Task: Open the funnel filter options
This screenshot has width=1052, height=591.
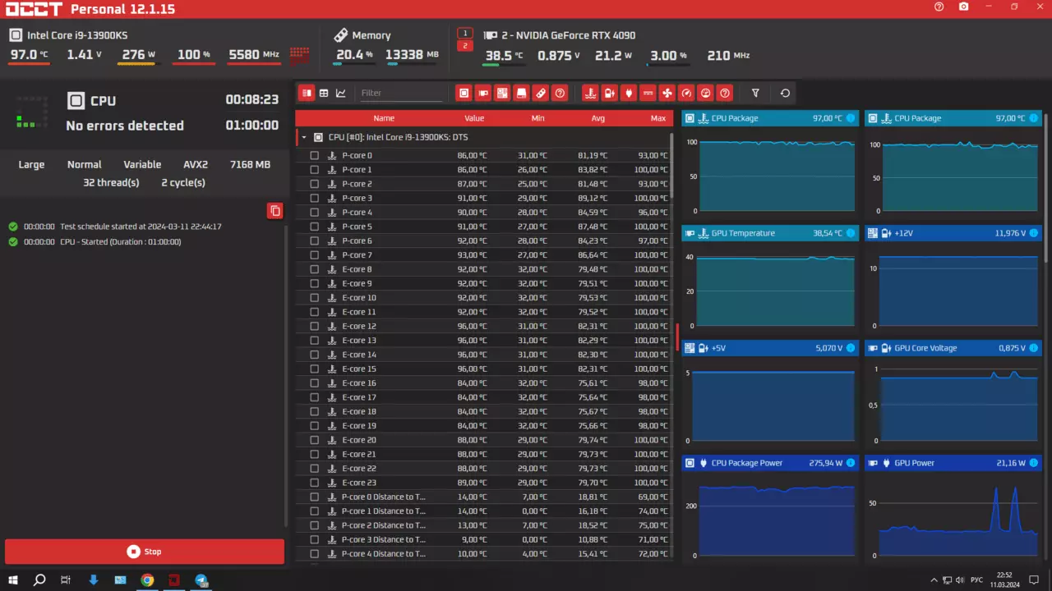Action: 755,93
